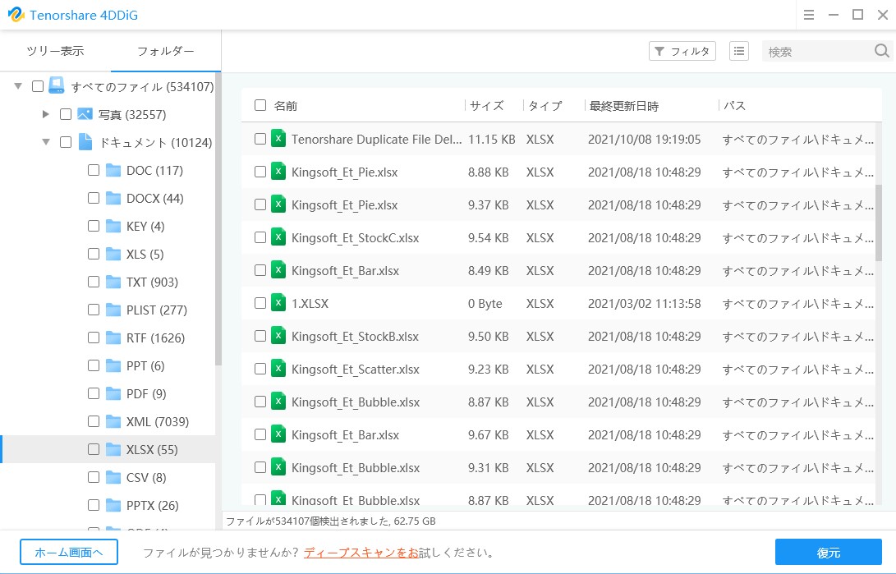Click the file list vertical scrollbar
Screen dimensions: 896x574
(x=878, y=223)
